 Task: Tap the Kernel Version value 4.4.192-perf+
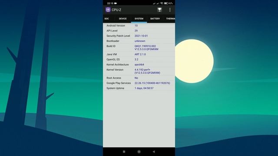(142, 70)
